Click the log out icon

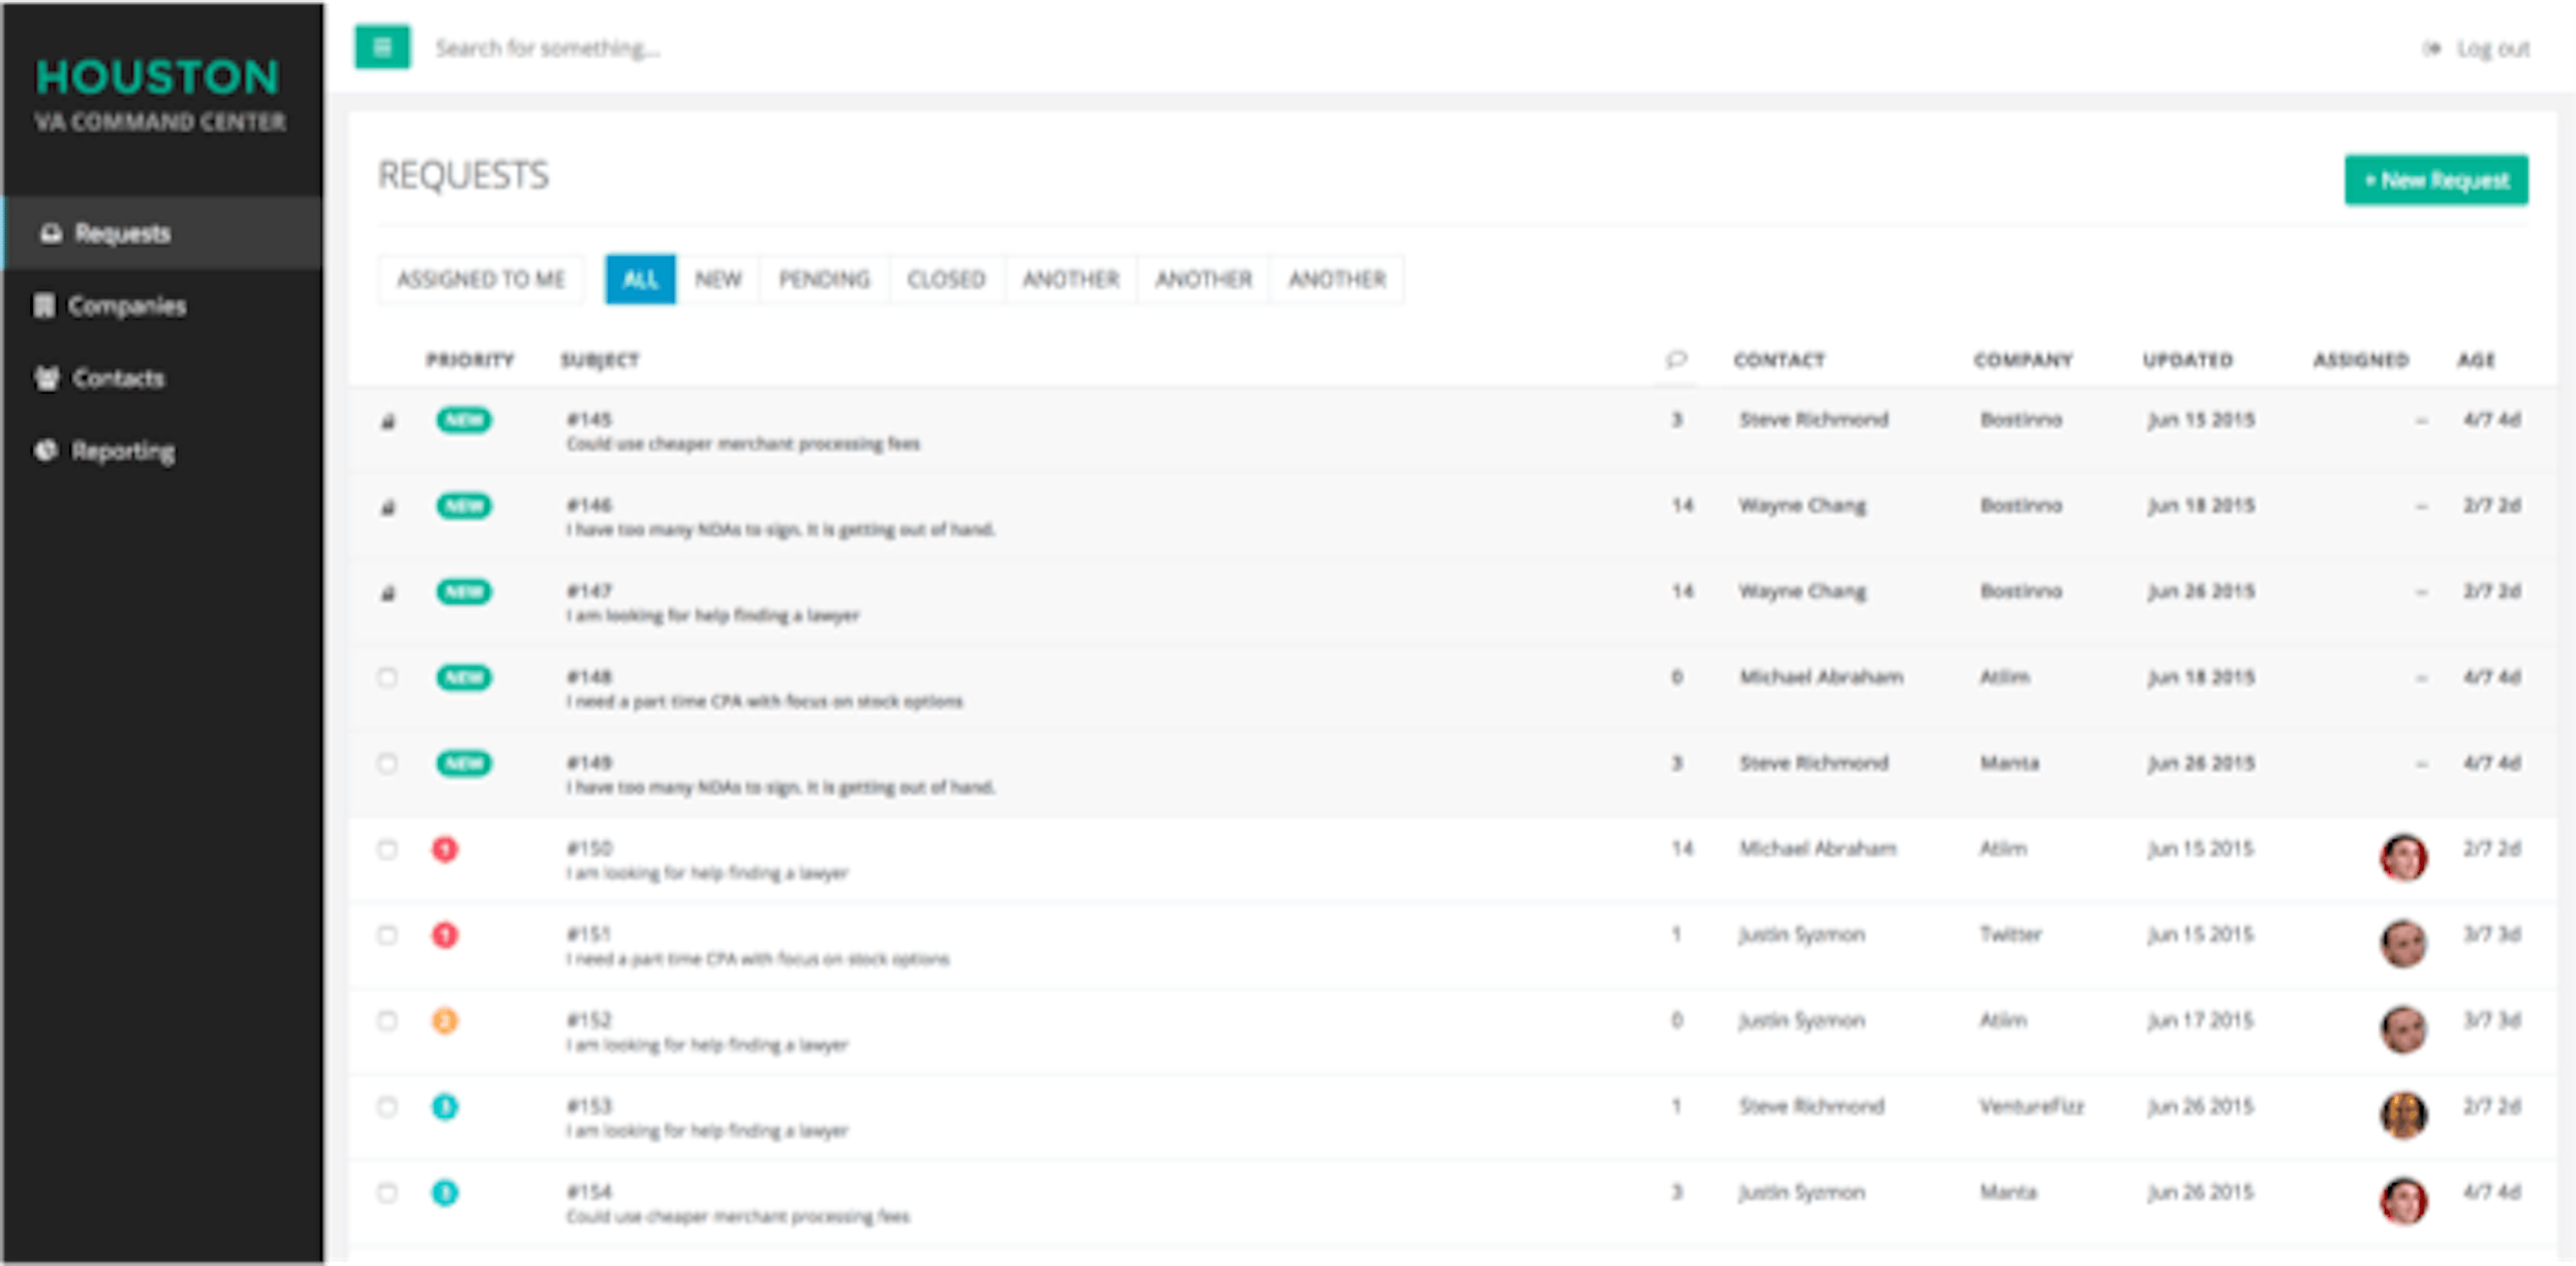(x=2432, y=47)
